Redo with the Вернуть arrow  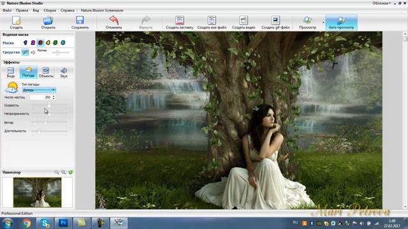click(146, 22)
